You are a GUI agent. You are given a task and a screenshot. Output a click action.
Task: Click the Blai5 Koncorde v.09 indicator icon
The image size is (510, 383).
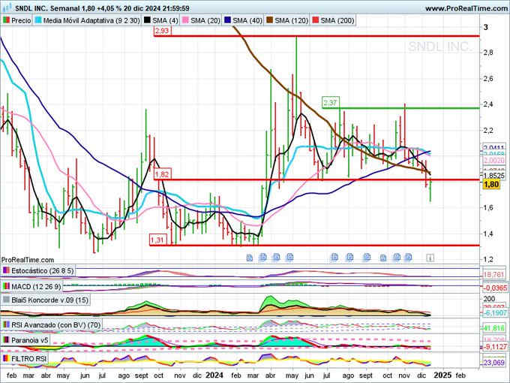pos(6,300)
